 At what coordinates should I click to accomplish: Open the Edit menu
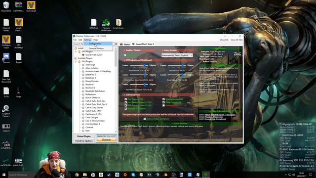click(80, 40)
